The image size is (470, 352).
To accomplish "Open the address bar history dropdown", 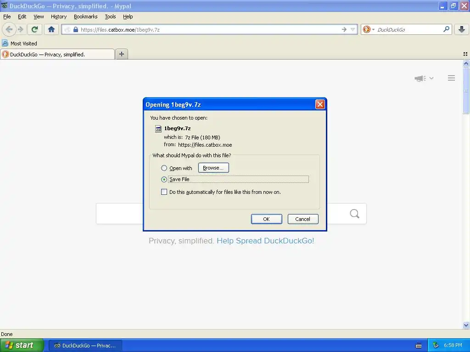I will (x=353, y=29).
